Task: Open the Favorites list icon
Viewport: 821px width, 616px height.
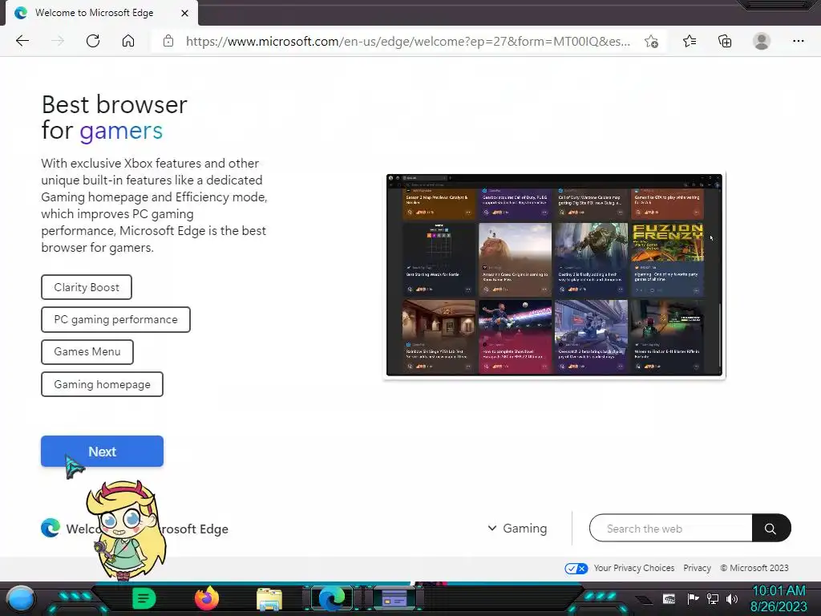Action: (x=690, y=41)
